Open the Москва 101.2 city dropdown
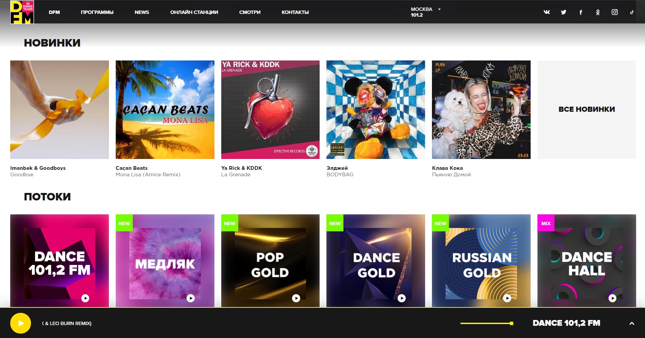Screen dimensions: 645x338 [x=425, y=12]
